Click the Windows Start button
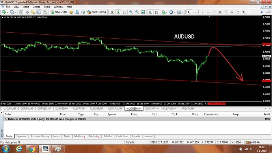Screen dimensions: 272x153 pyautogui.click(x=6, y=149)
